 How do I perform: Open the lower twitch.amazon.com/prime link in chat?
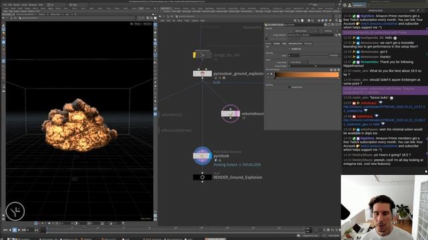(379, 146)
